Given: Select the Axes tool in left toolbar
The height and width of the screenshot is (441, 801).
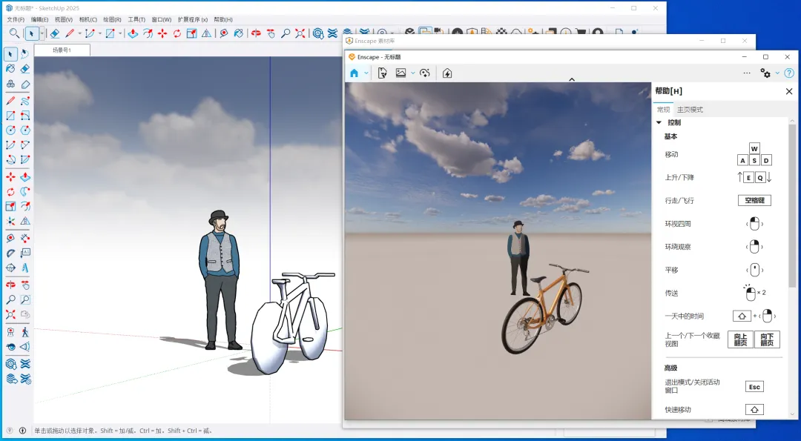Looking at the screenshot, I should pos(10,221).
